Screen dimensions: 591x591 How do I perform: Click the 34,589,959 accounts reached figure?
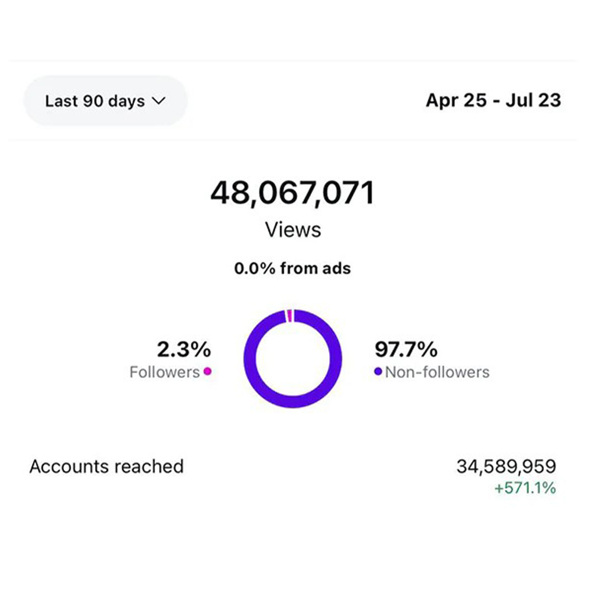(506, 466)
